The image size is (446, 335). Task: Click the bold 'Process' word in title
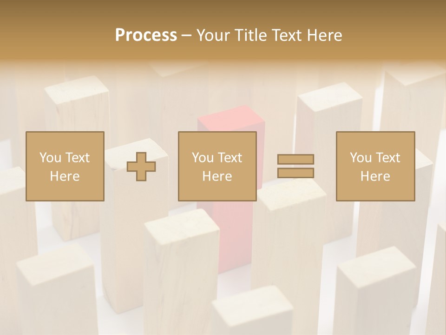point(146,35)
